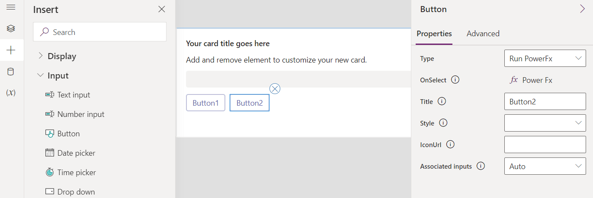The width and height of the screenshot is (593, 198).
Task: Open the Data cylinder icon
Action: (x=11, y=72)
